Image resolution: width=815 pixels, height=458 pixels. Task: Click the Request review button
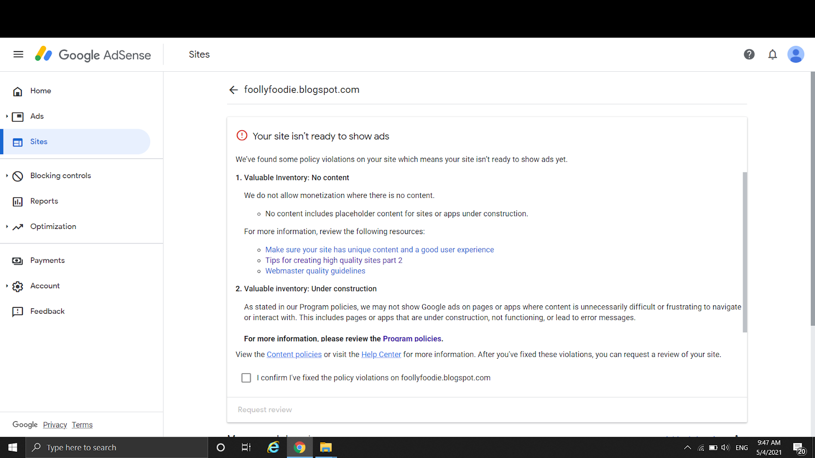coord(265,410)
